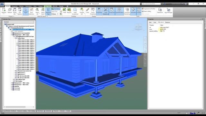This screenshot has width=206, height=116.
Task: Open the DataTools dialog
Action: click(x=160, y=11)
